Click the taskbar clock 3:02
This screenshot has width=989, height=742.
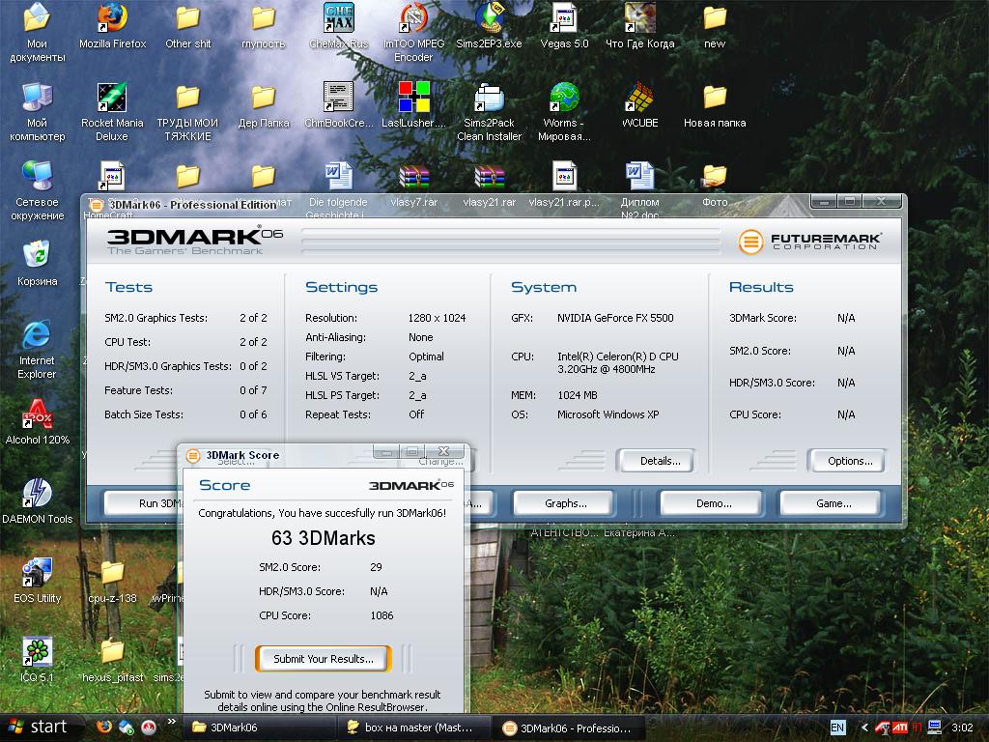(x=962, y=728)
